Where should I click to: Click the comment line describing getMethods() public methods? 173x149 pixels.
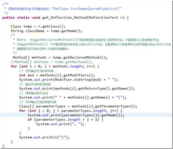pyautogui.click(x=92, y=44)
